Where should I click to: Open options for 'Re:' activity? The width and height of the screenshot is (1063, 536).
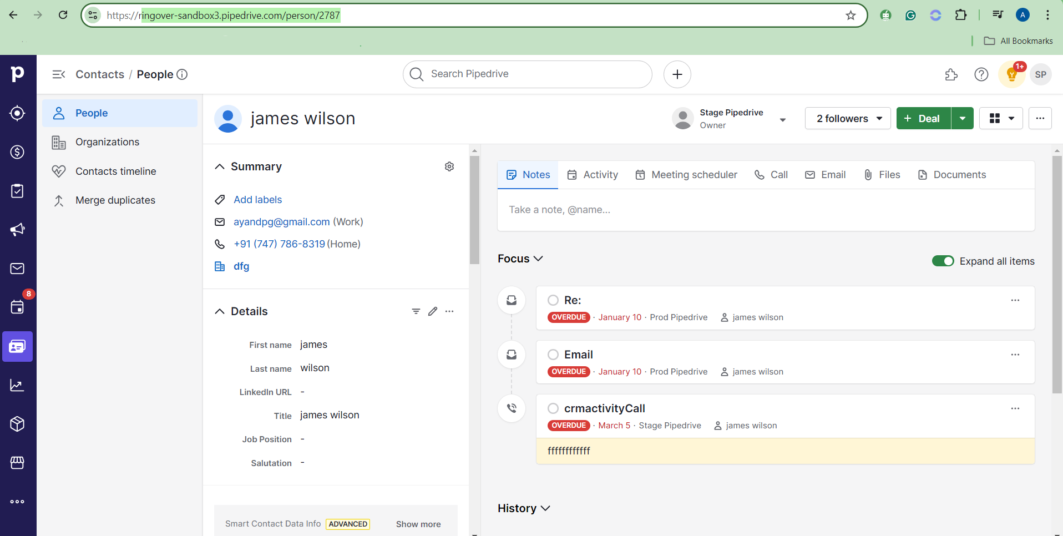click(x=1015, y=300)
